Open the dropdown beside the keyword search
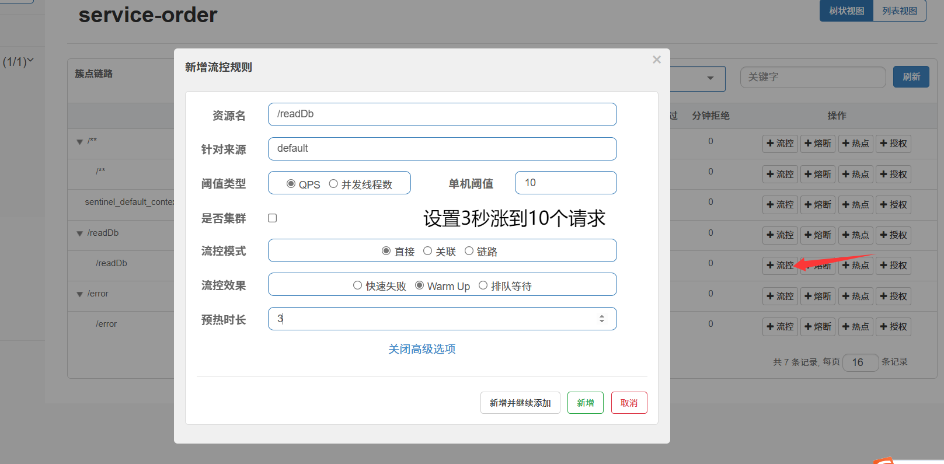944x464 pixels. (710, 78)
